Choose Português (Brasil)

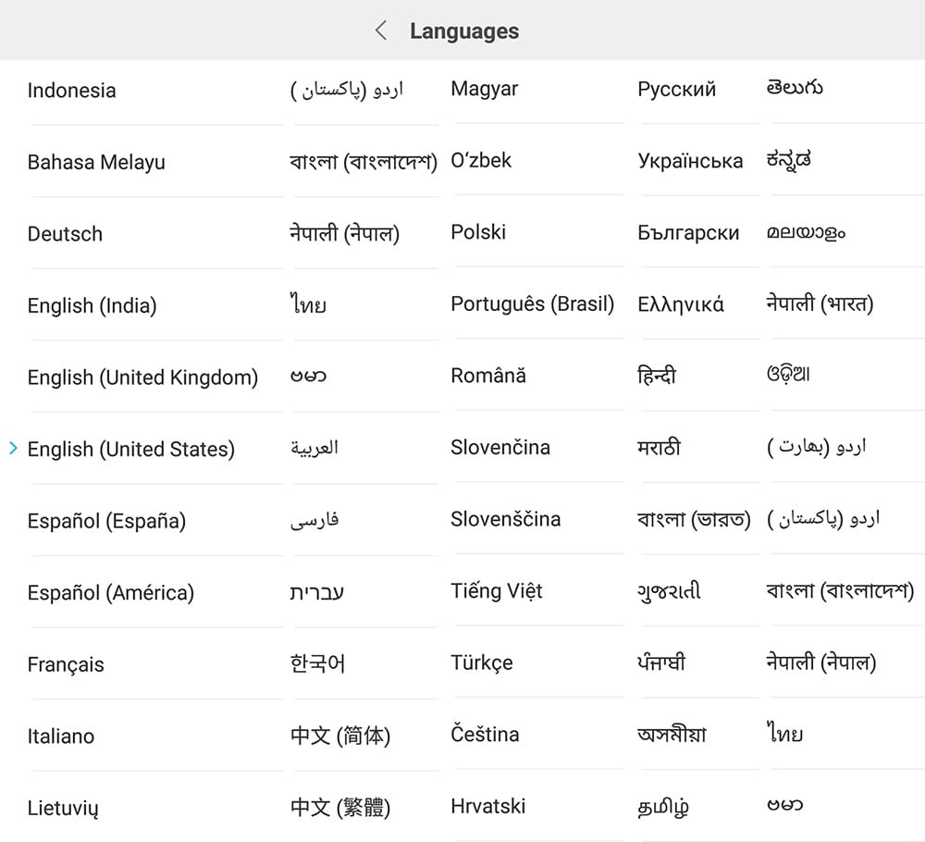(x=533, y=303)
